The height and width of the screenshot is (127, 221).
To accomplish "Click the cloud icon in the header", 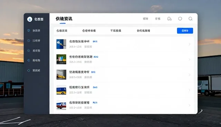I will click(170, 19).
